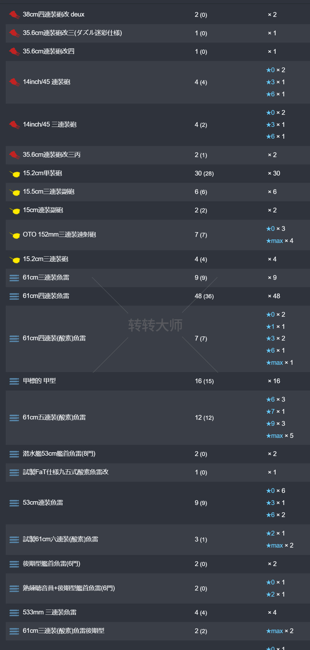
Task: Click the torpedo icon for 53cm連装魚雷
Action: pos(14,503)
